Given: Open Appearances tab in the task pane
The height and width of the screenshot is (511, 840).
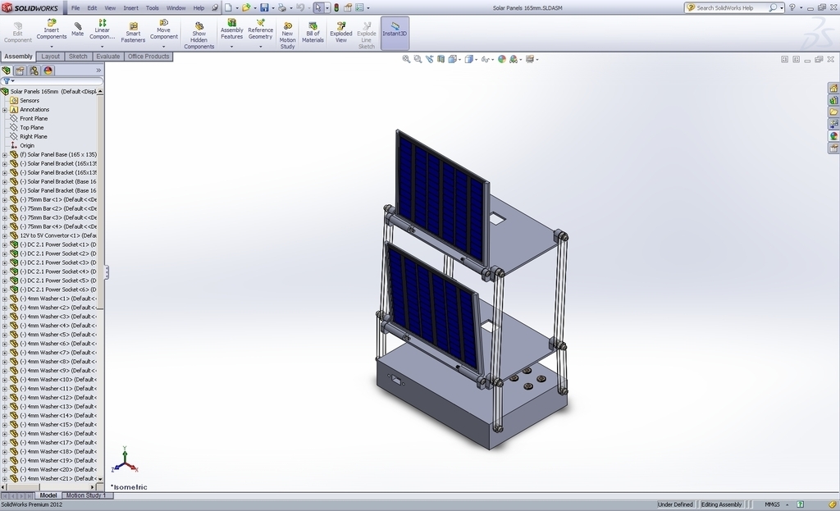Looking at the screenshot, I should click(833, 136).
